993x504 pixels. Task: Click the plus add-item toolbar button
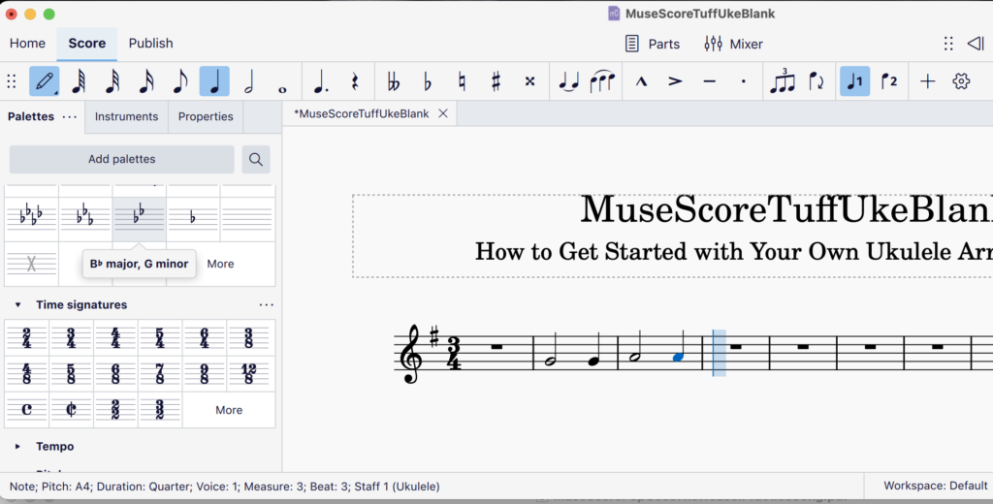pyautogui.click(x=928, y=81)
